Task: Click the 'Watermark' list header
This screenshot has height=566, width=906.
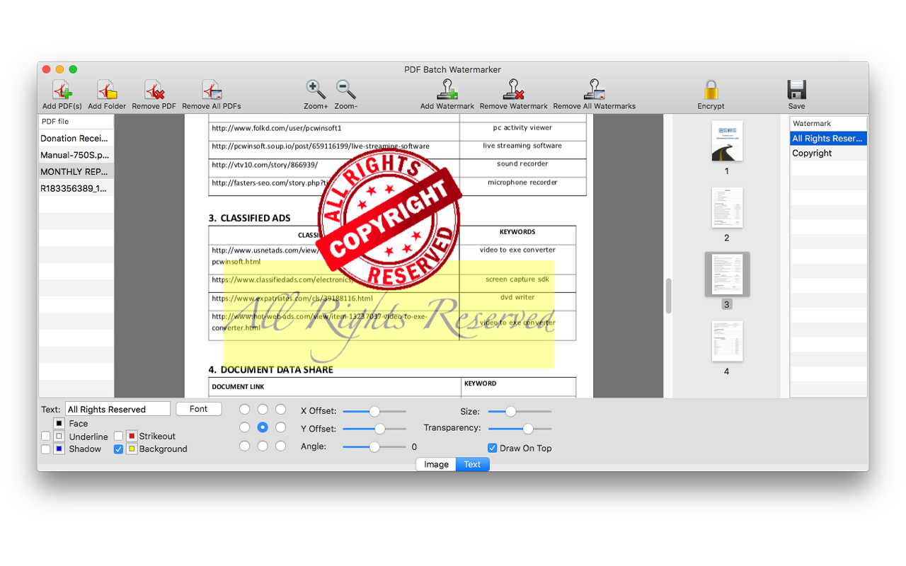Action: [x=828, y=124]
